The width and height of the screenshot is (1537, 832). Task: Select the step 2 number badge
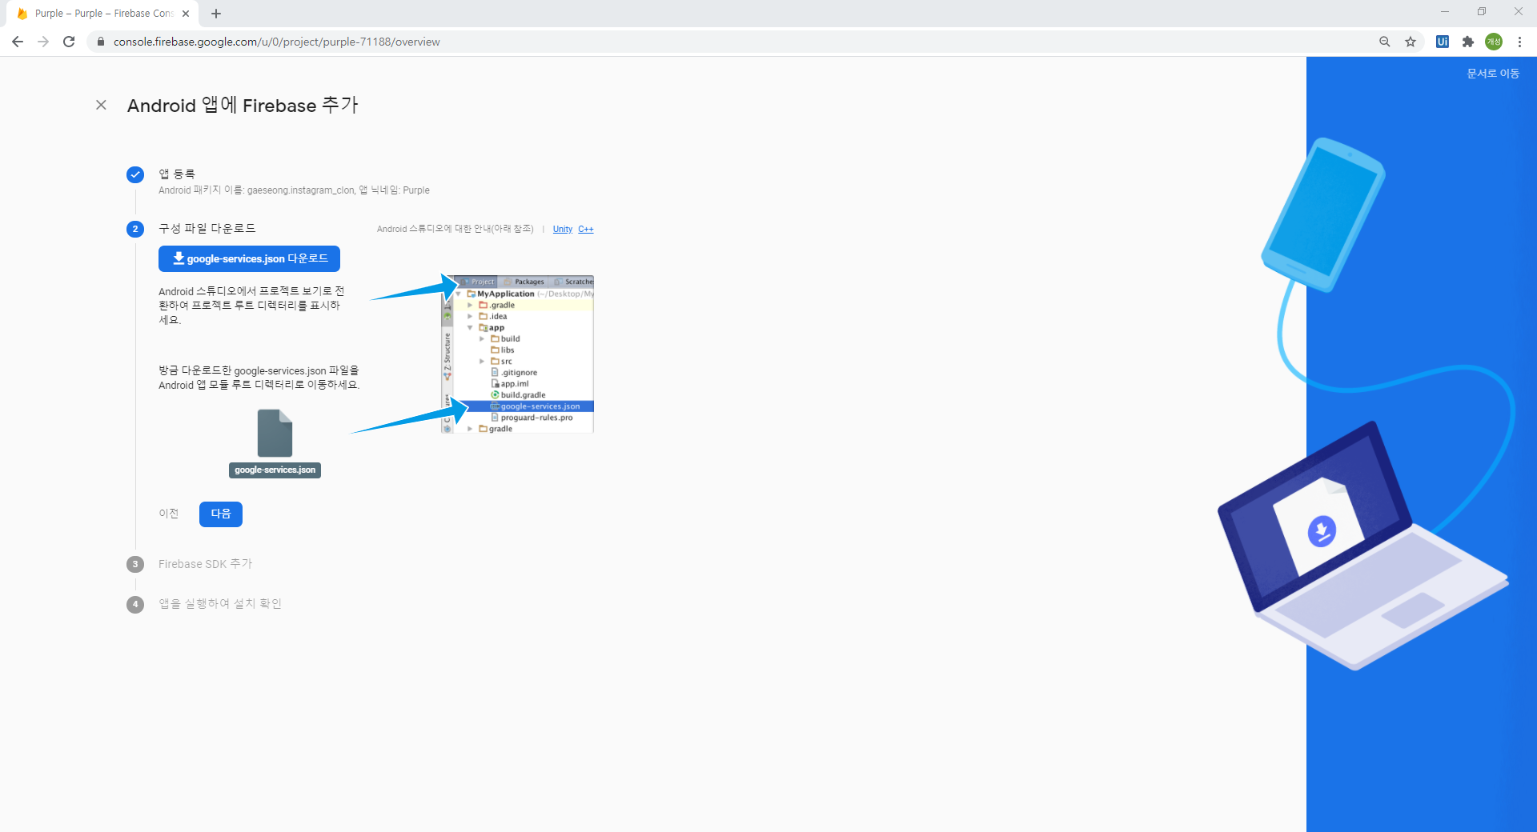[x=135, y=229]
